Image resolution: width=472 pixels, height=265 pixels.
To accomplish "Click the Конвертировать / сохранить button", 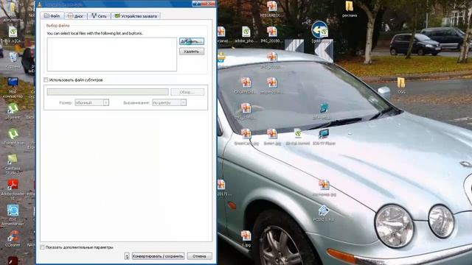I will point(158,256).
